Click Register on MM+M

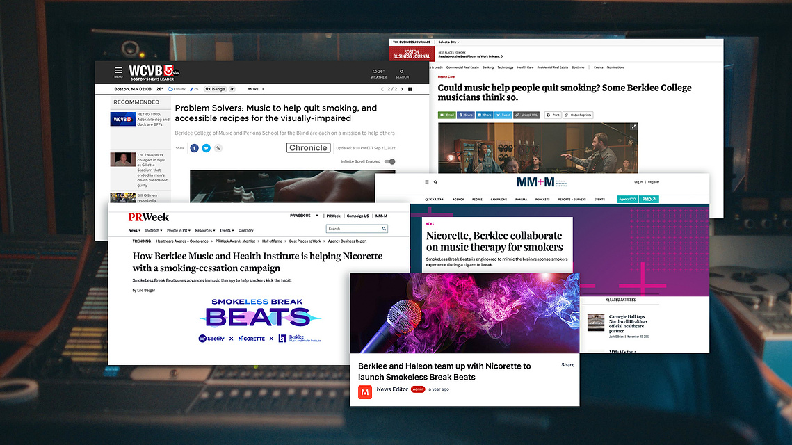tap(654, 182)
